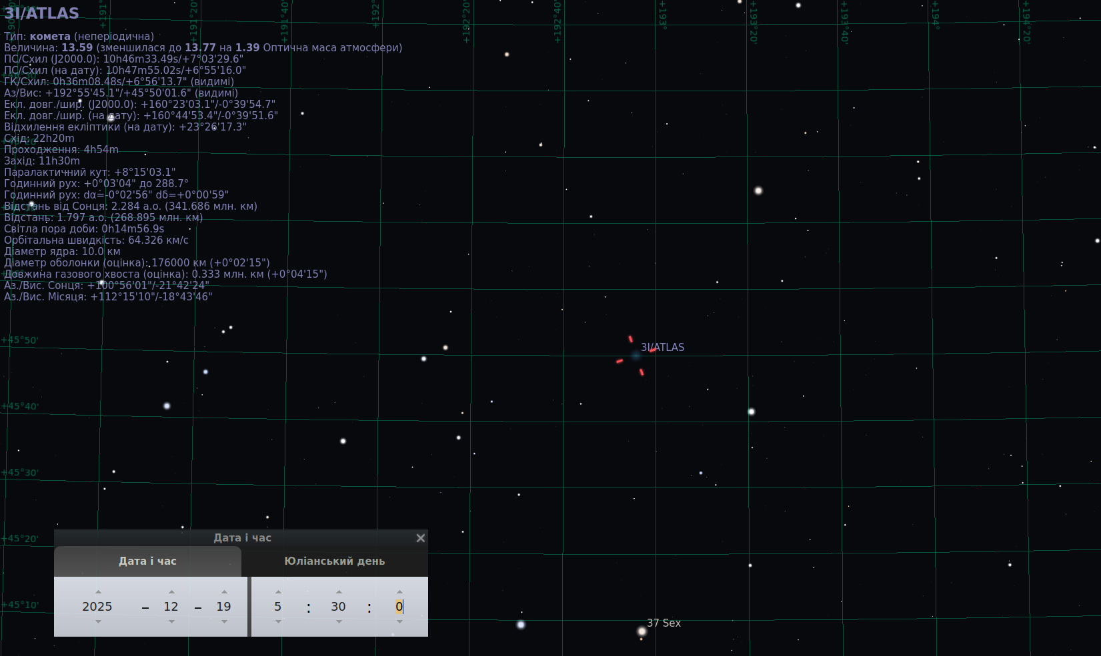Click the Відстань від Сонця line
This screenshot has height=656, width=1101.
pyautogui.click(x=131, y=206)
